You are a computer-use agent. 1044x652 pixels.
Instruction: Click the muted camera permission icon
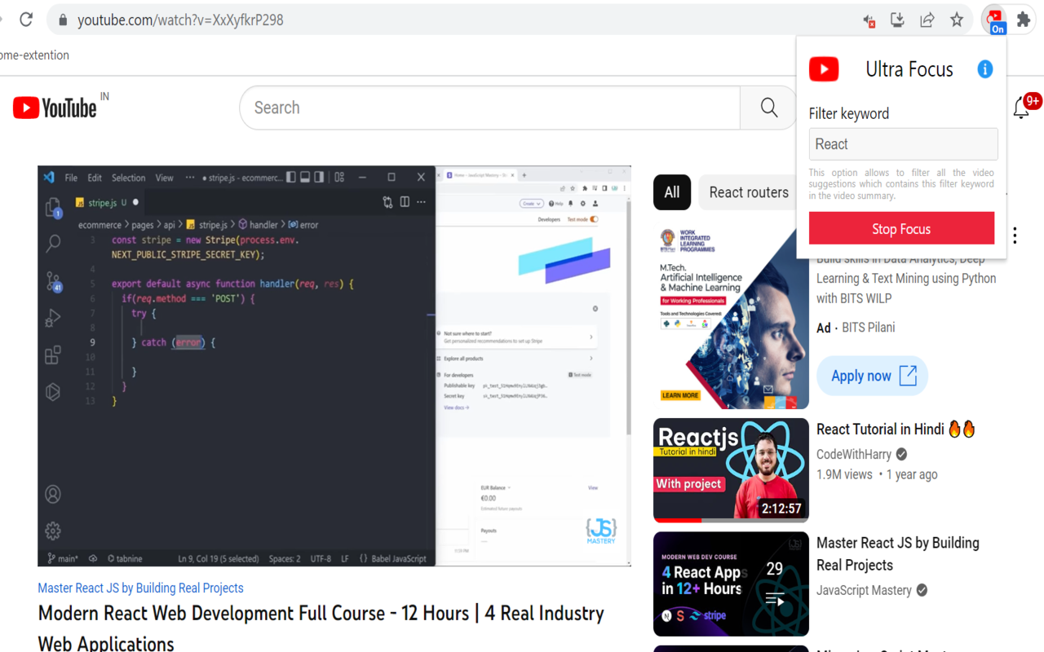point(869,20)
